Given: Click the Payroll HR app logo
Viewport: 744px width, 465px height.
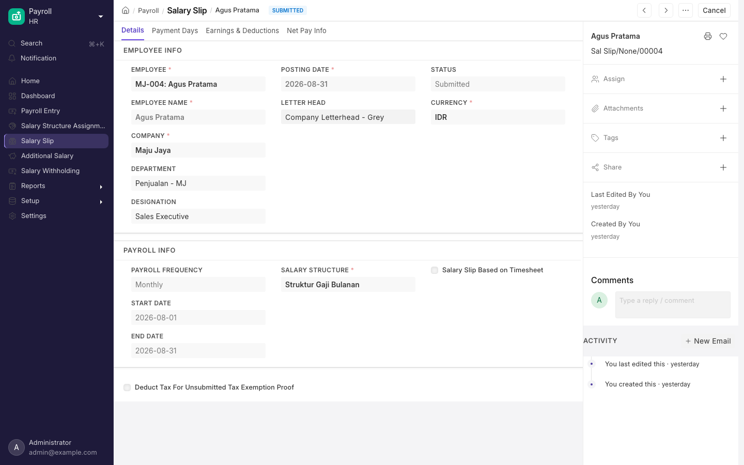Looking at the screenshot, I should [x=17, y=17].
